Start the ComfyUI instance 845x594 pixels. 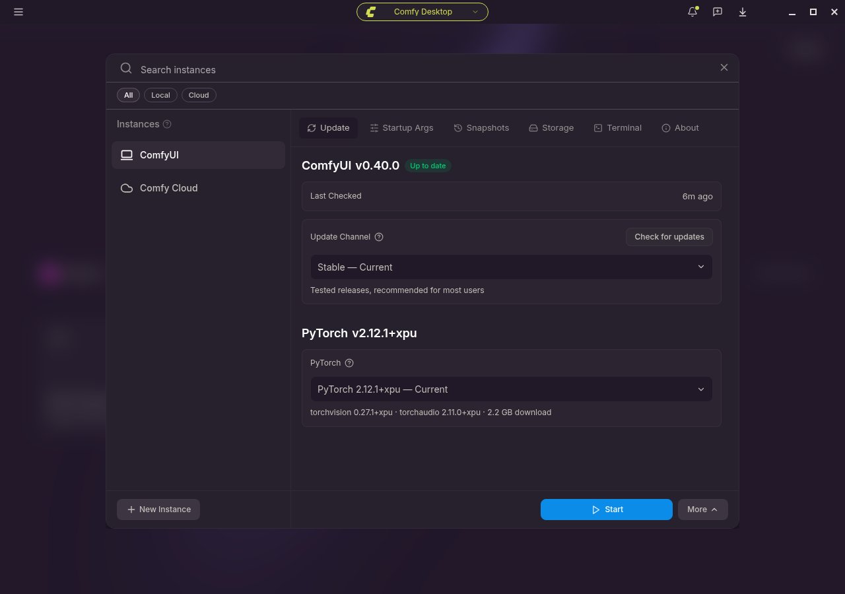(x=607, y=510)
